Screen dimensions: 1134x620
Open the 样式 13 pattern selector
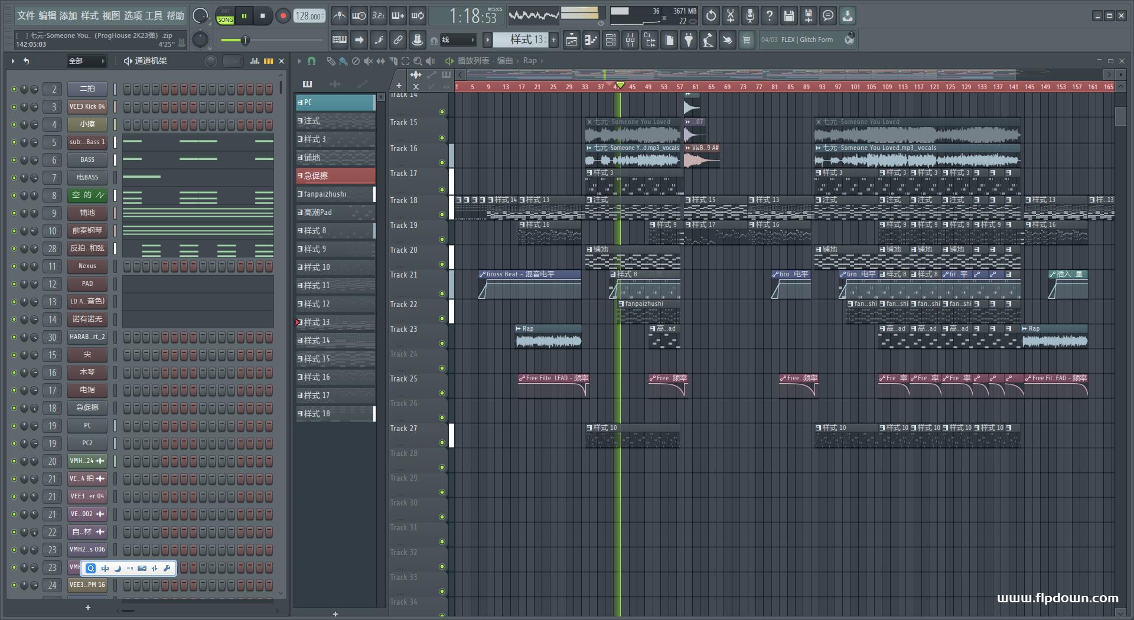pyautogui.click(x=520, y=40)
